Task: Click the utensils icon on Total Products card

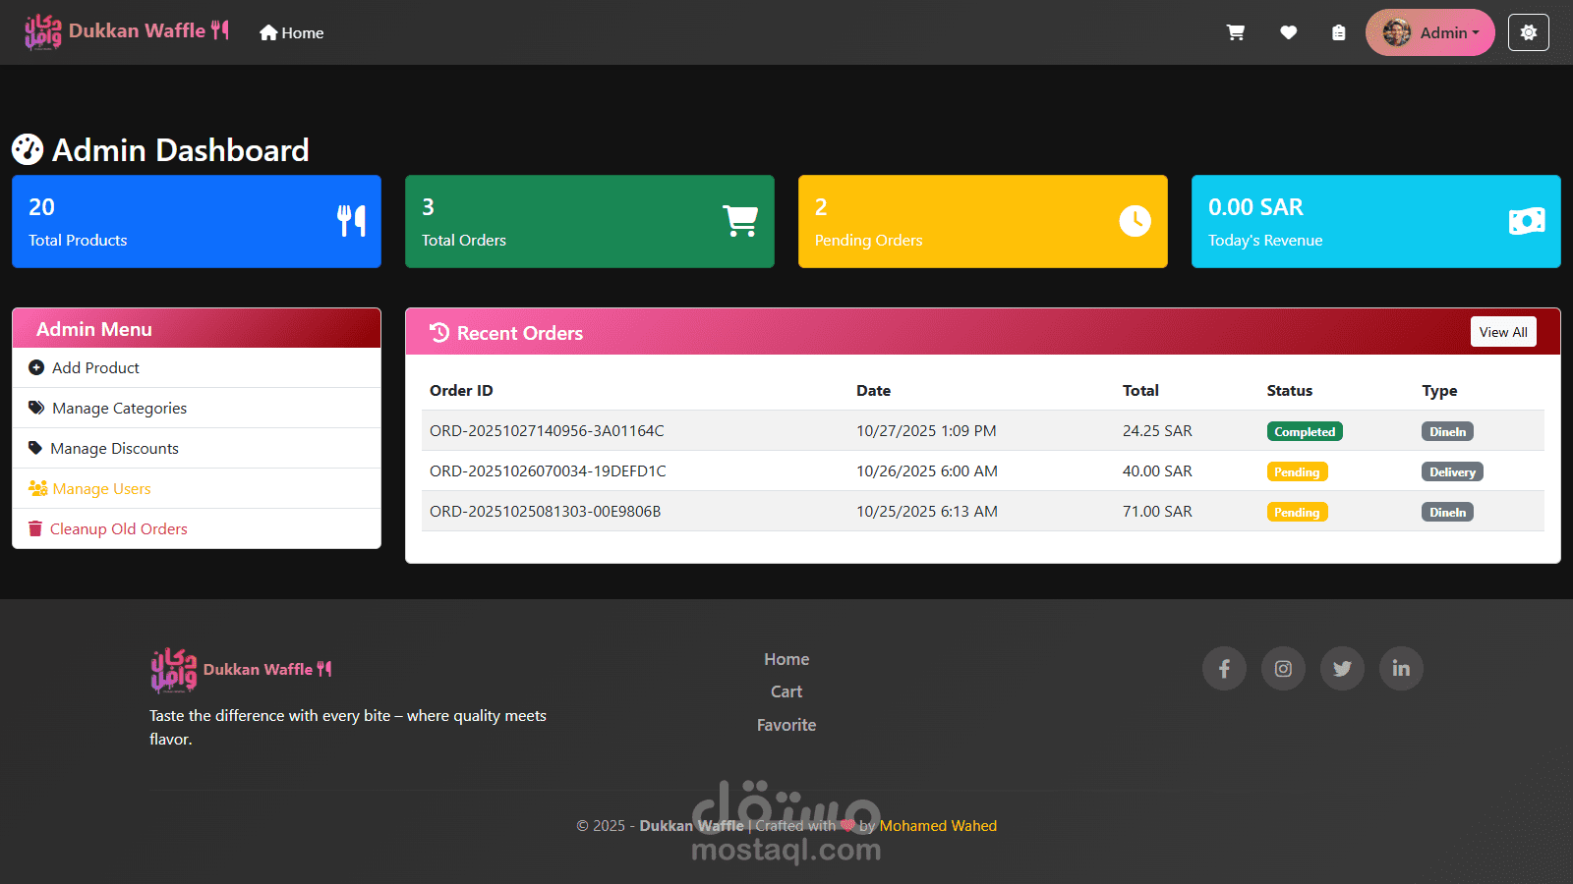Action: pos(351,221)
